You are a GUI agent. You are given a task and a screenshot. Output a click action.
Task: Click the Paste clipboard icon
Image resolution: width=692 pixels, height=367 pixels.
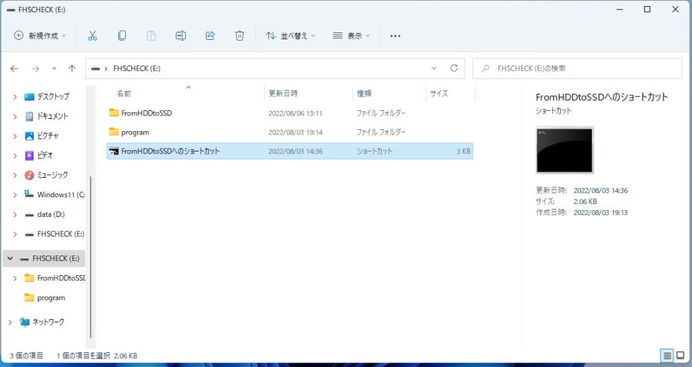tap(151, 36)
